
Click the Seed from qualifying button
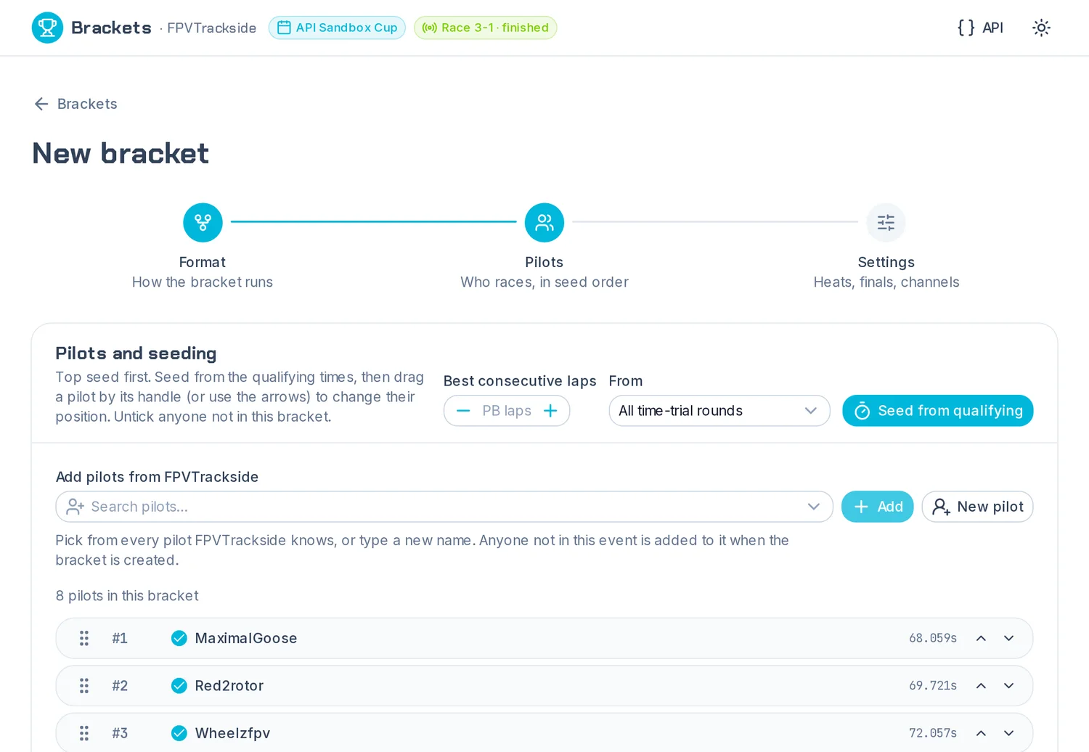(937, 411)
